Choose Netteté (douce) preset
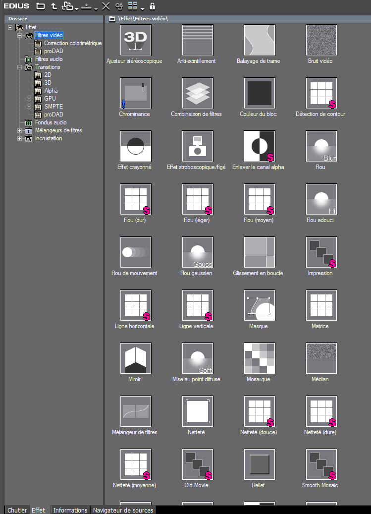The width and height of the screenshot is (371, 514). pyautogui.click(x=260, y=412)
